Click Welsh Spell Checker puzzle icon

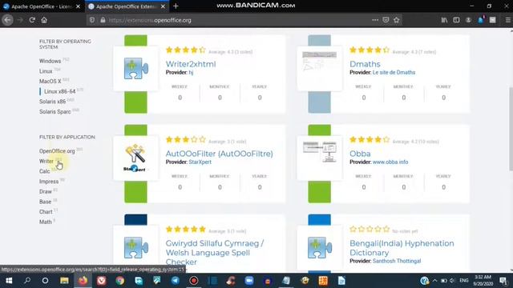click(x=135, y=247)
